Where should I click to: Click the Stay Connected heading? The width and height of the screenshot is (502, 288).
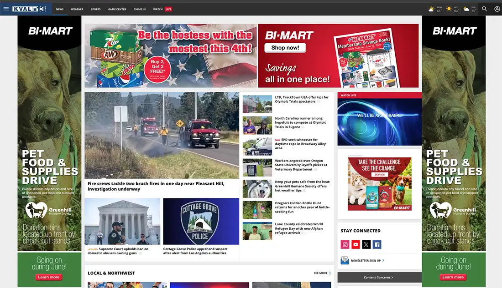tap(361, 231)
